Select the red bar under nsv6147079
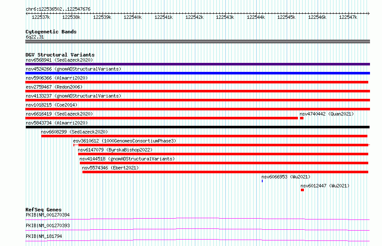This screenshot has width=382, height=246. (x=223, y=154)
